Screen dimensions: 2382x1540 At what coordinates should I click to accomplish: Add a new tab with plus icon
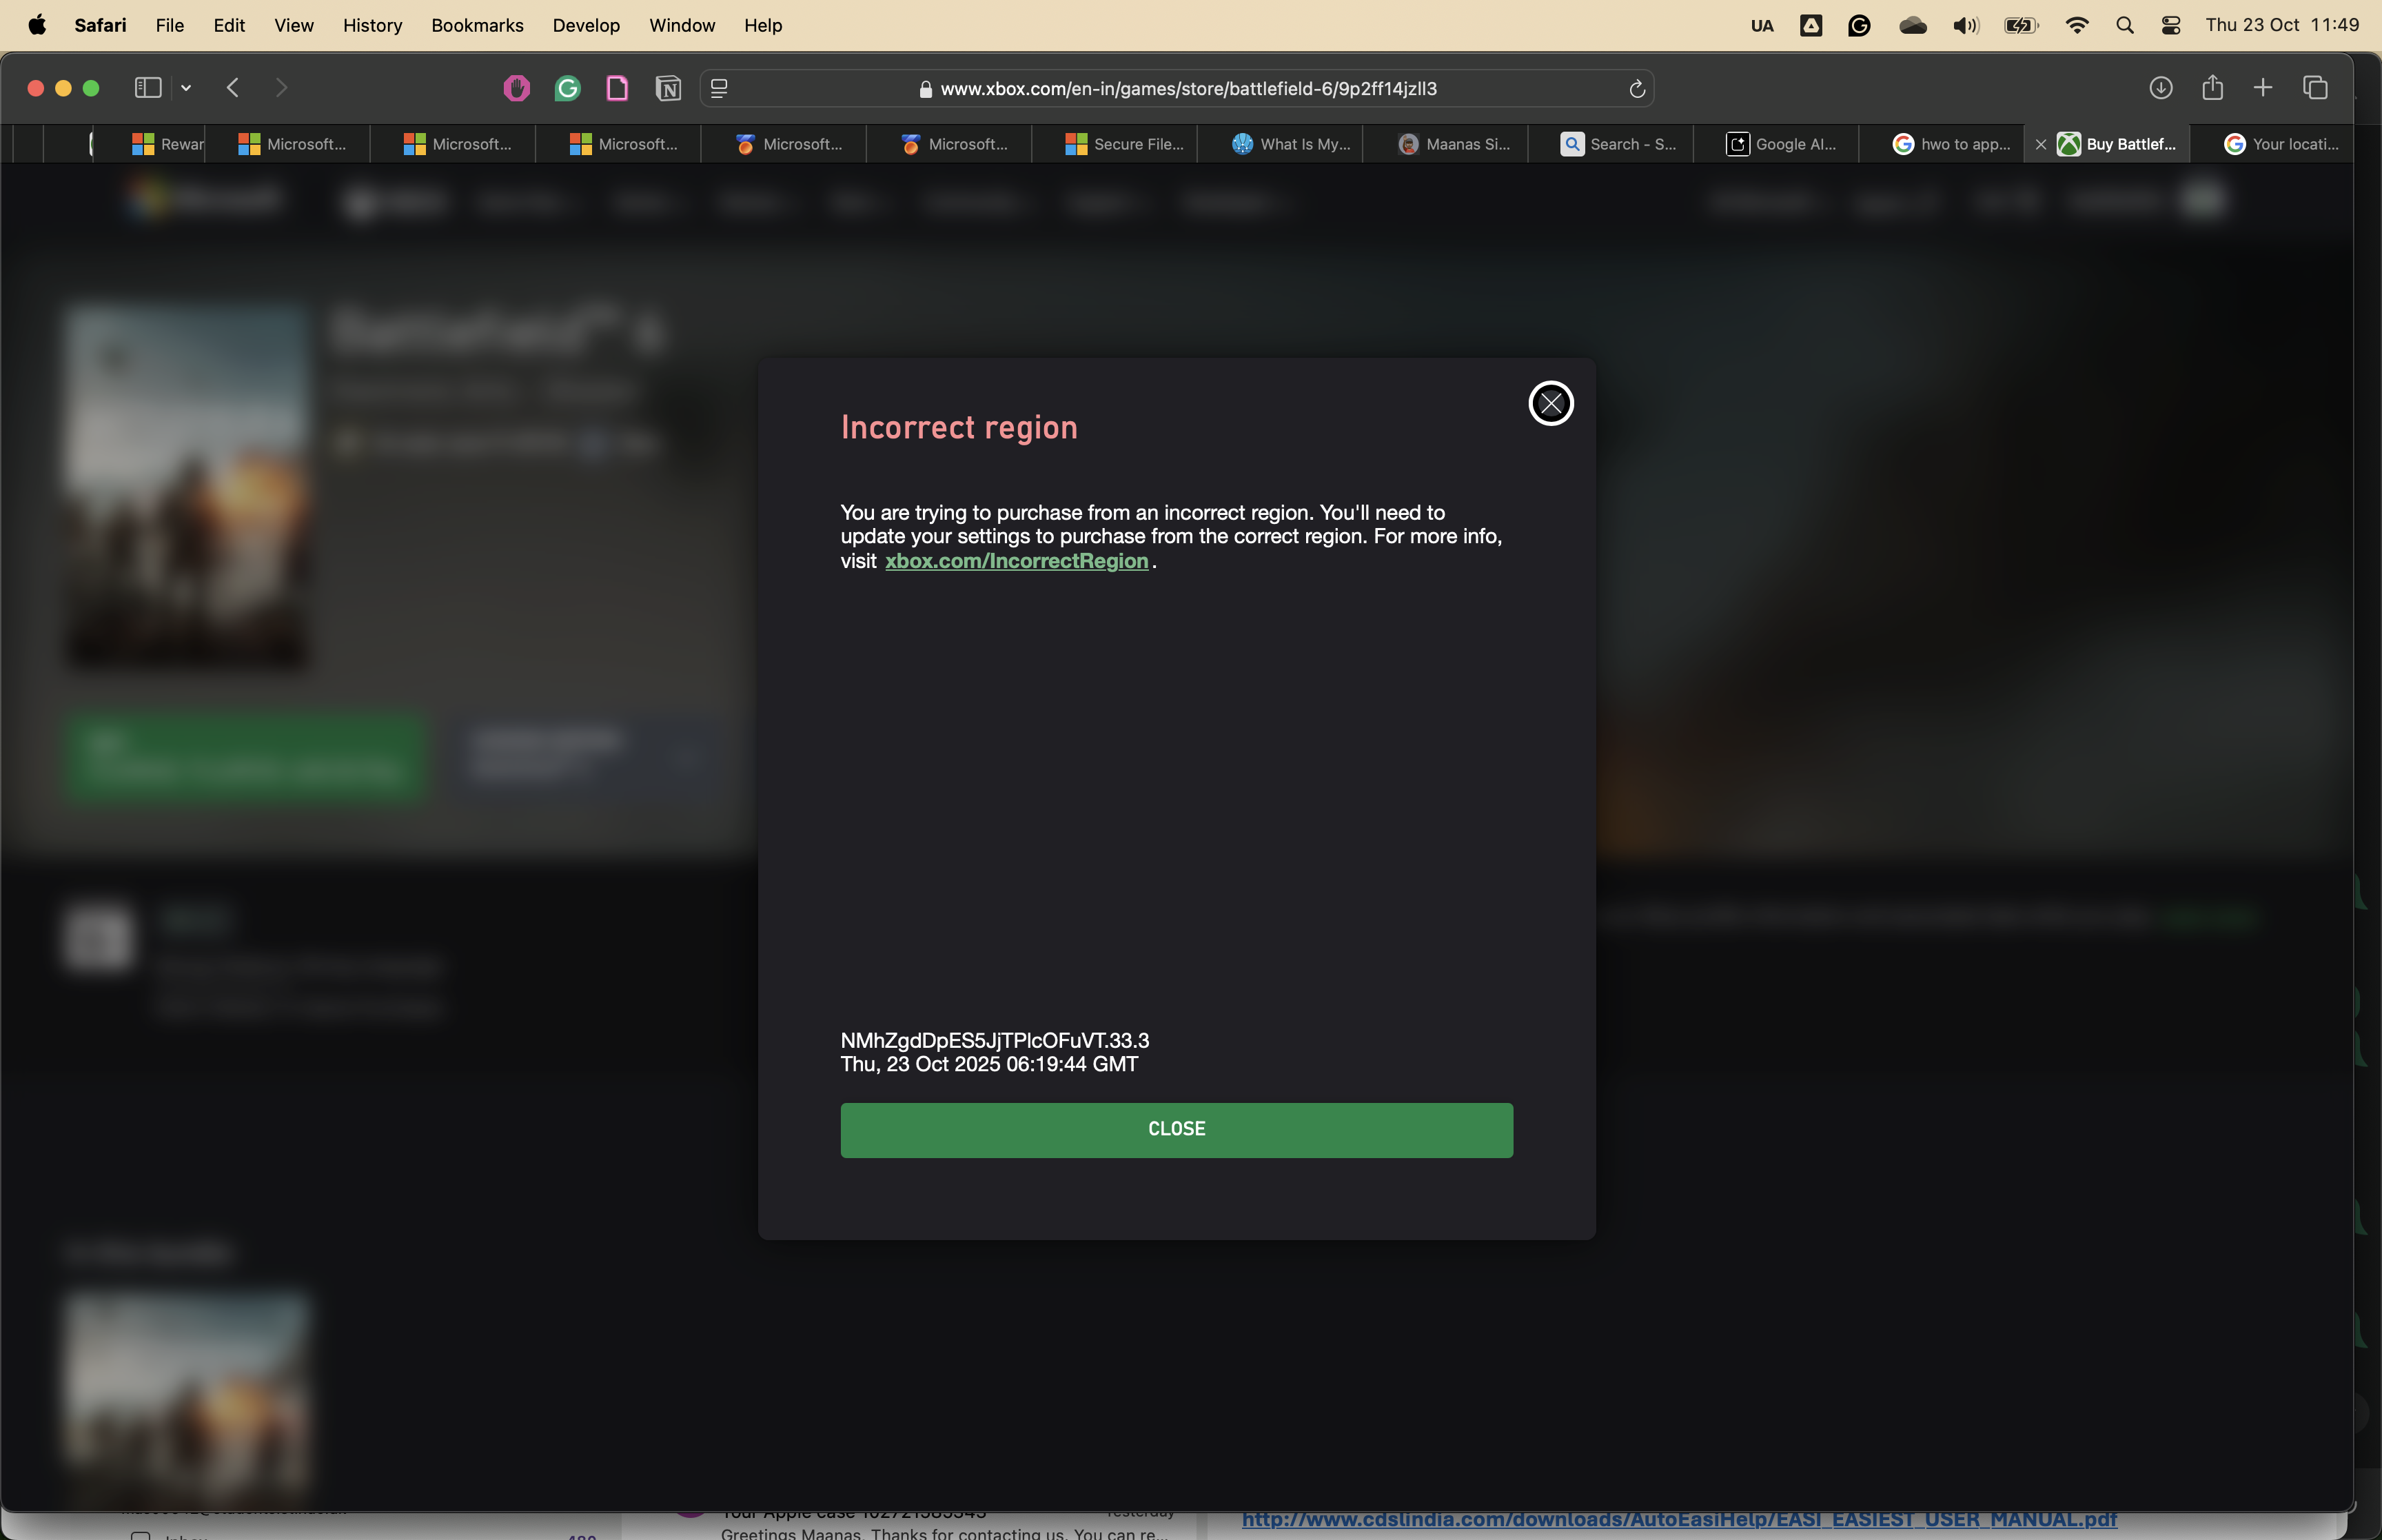coord(2263,88)
